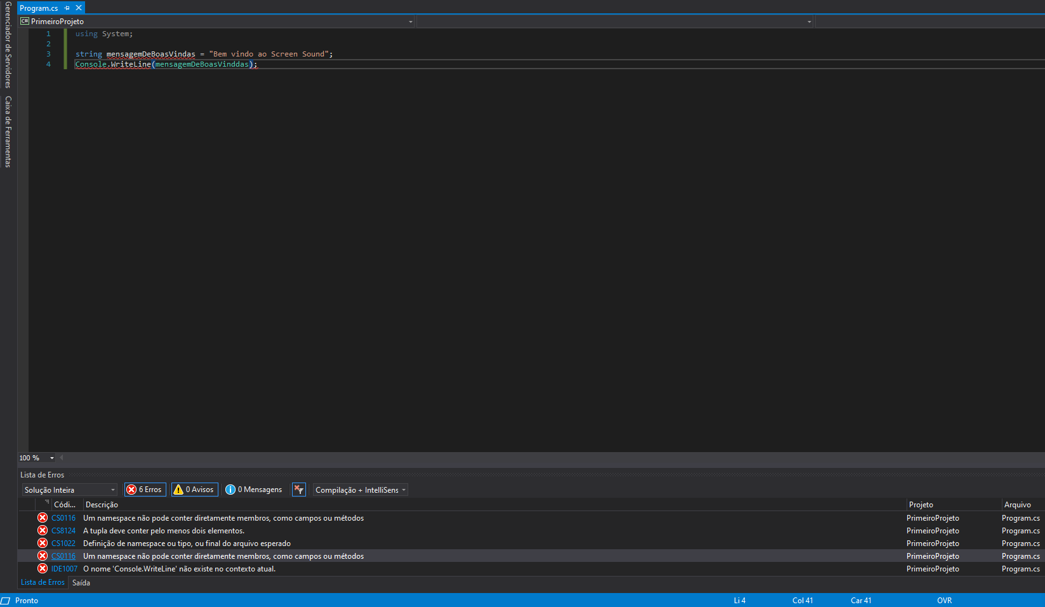Switch to the Lista de Erros tab
The height and width of the screenshot is (607, 1045).
(43, 582)
